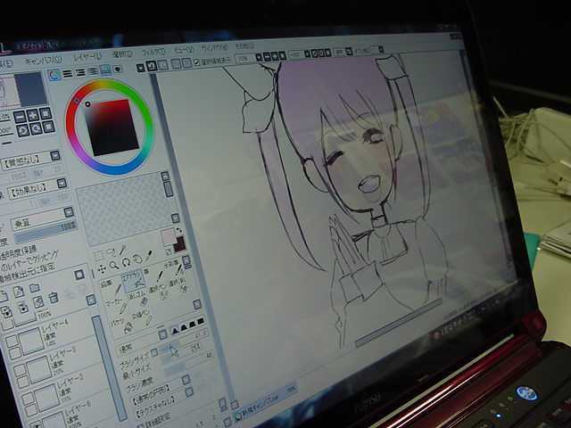Expand the 詳細設定 advanced settings section
Viewport: 571px width, 428px height.
155,419
